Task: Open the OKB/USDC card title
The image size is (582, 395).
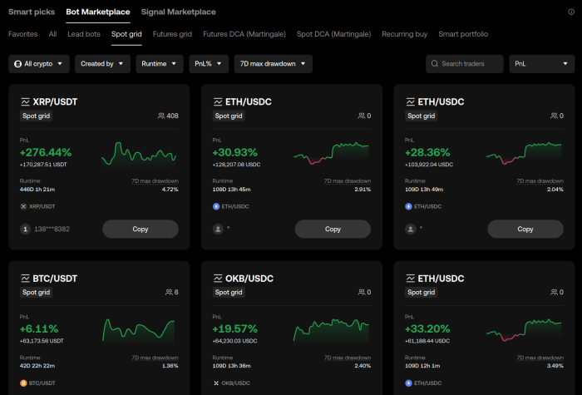Action: [249, 279]
